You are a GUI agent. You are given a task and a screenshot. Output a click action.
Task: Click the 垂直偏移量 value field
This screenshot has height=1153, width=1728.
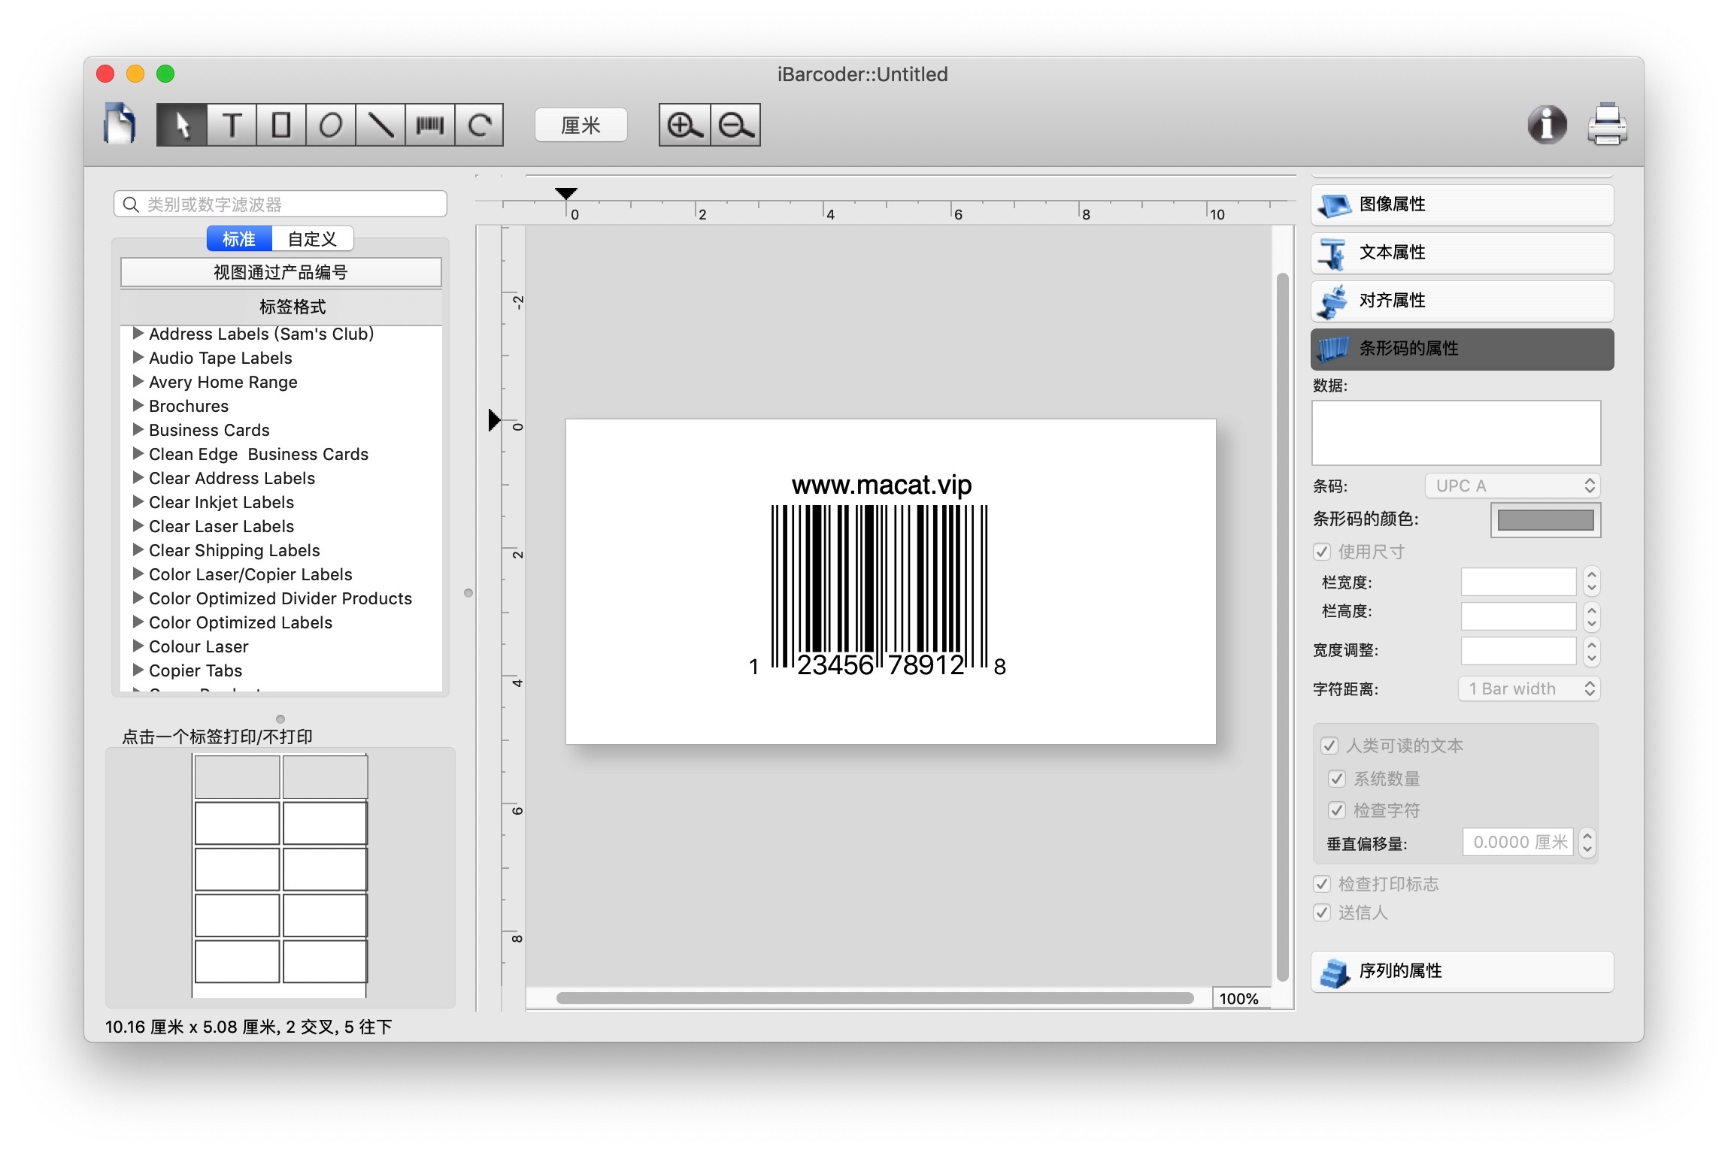pyautogui.click(x=1517, y=842)
